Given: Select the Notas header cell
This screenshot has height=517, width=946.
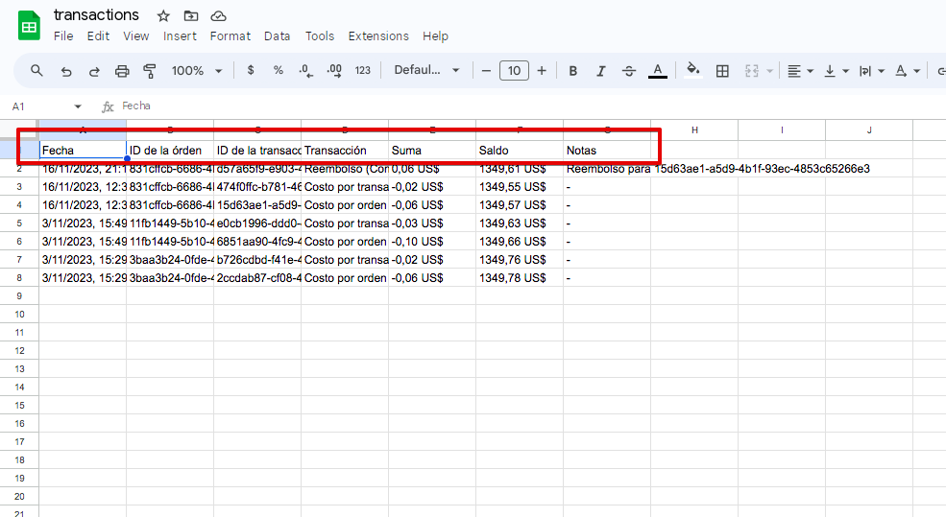Looking at the screenshot, I should [x=607, y=150].
